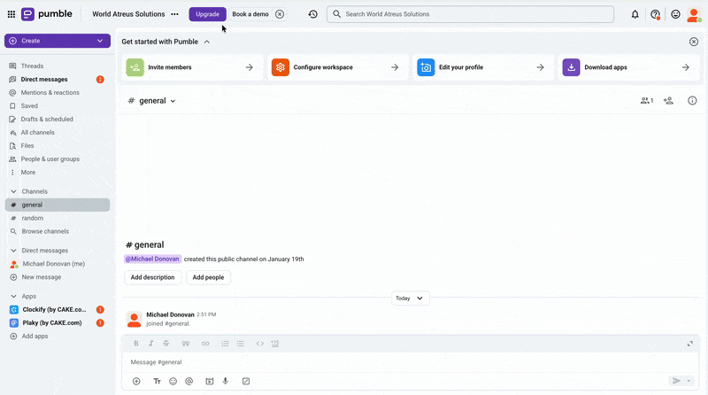Select the random channel

coord(32,218)
